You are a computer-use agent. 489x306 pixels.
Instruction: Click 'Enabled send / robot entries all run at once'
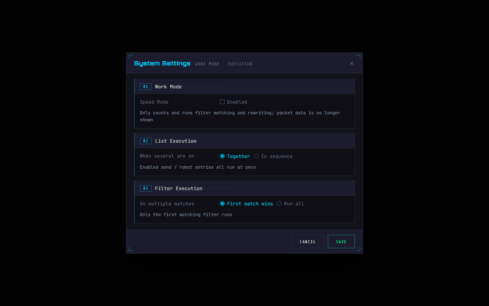tap(198, 168)
